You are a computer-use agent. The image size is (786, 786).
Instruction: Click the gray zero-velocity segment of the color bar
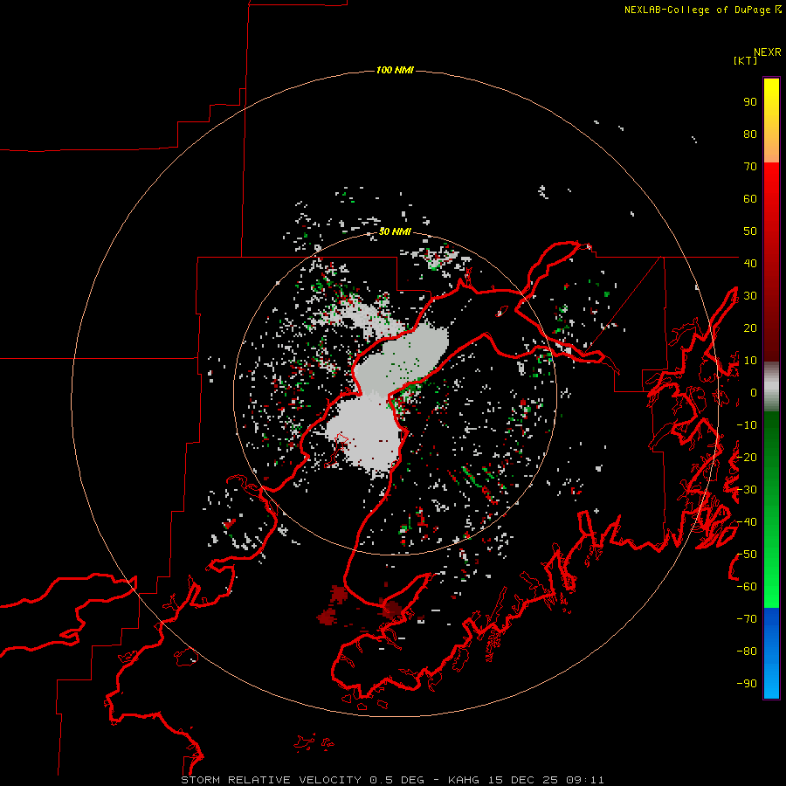771,387
